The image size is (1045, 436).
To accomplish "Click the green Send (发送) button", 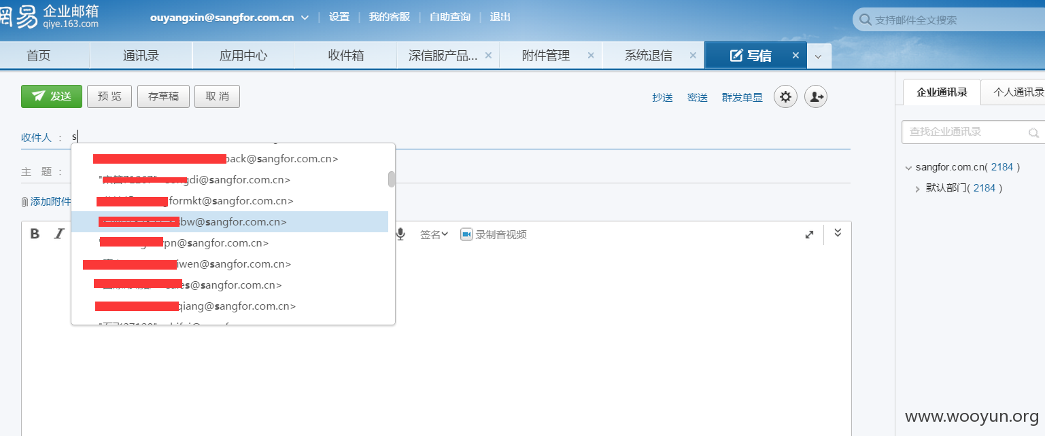I will pyautogui.click(x=52, y=96).
